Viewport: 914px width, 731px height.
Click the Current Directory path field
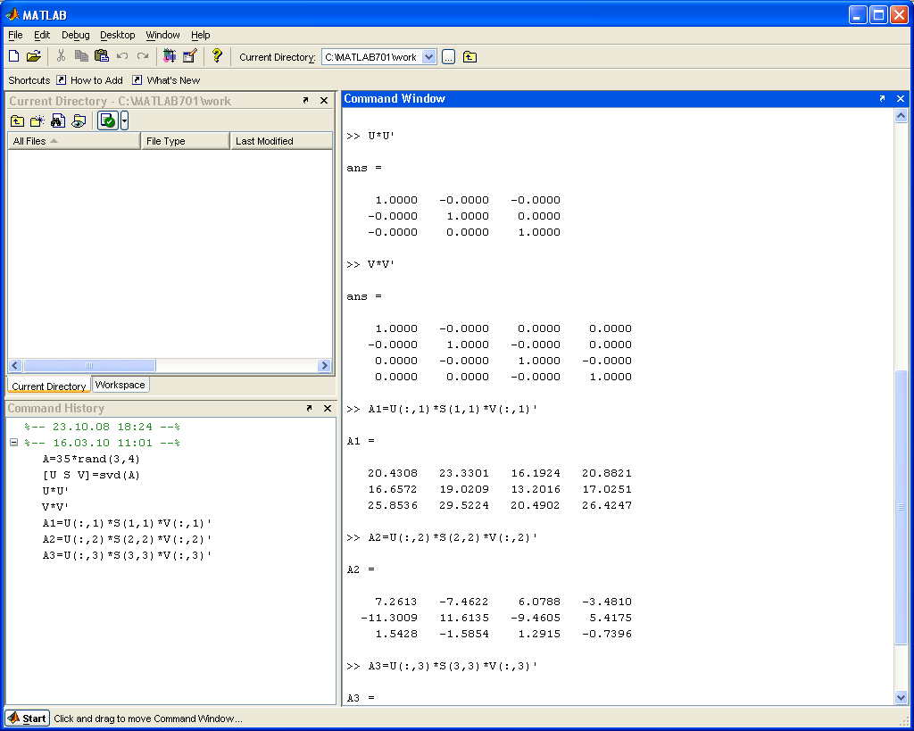pos(372,57)
